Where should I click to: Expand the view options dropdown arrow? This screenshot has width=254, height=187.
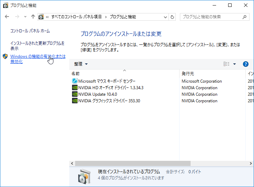pos(234,64)
